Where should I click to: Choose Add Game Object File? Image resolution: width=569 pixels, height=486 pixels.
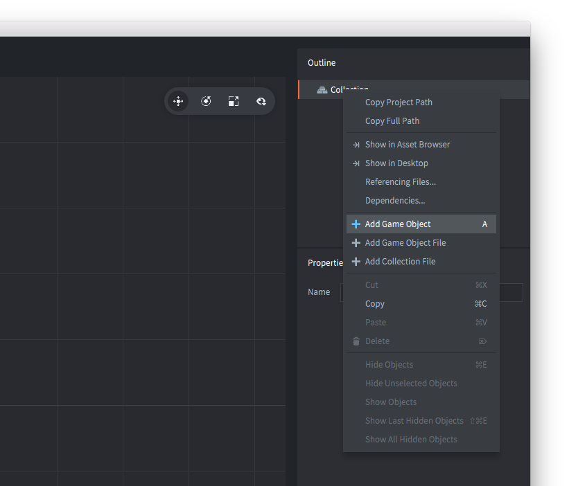pyautogui.click(x=405, y=243)
